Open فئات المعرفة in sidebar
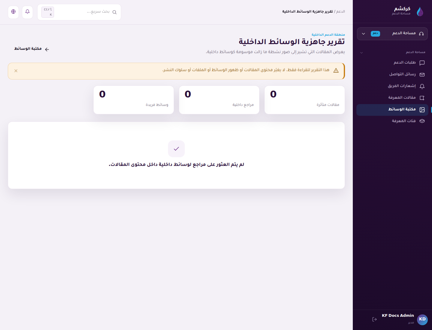432x330 pixels. point(392,121)
